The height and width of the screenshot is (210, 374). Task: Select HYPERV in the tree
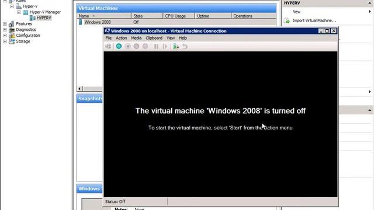44,18
